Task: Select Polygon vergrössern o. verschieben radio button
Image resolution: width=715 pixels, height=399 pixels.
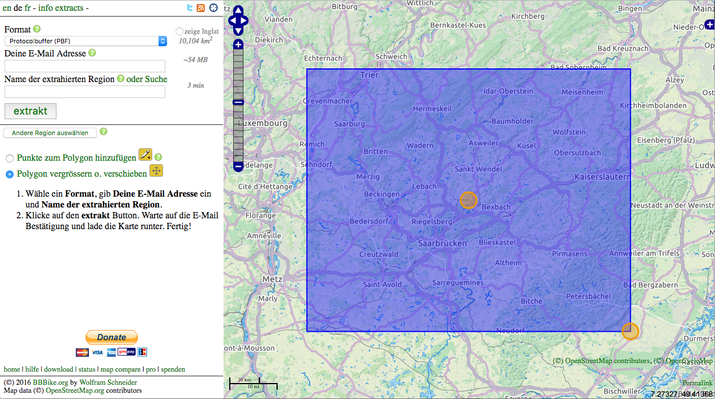Action: point(10,174)
